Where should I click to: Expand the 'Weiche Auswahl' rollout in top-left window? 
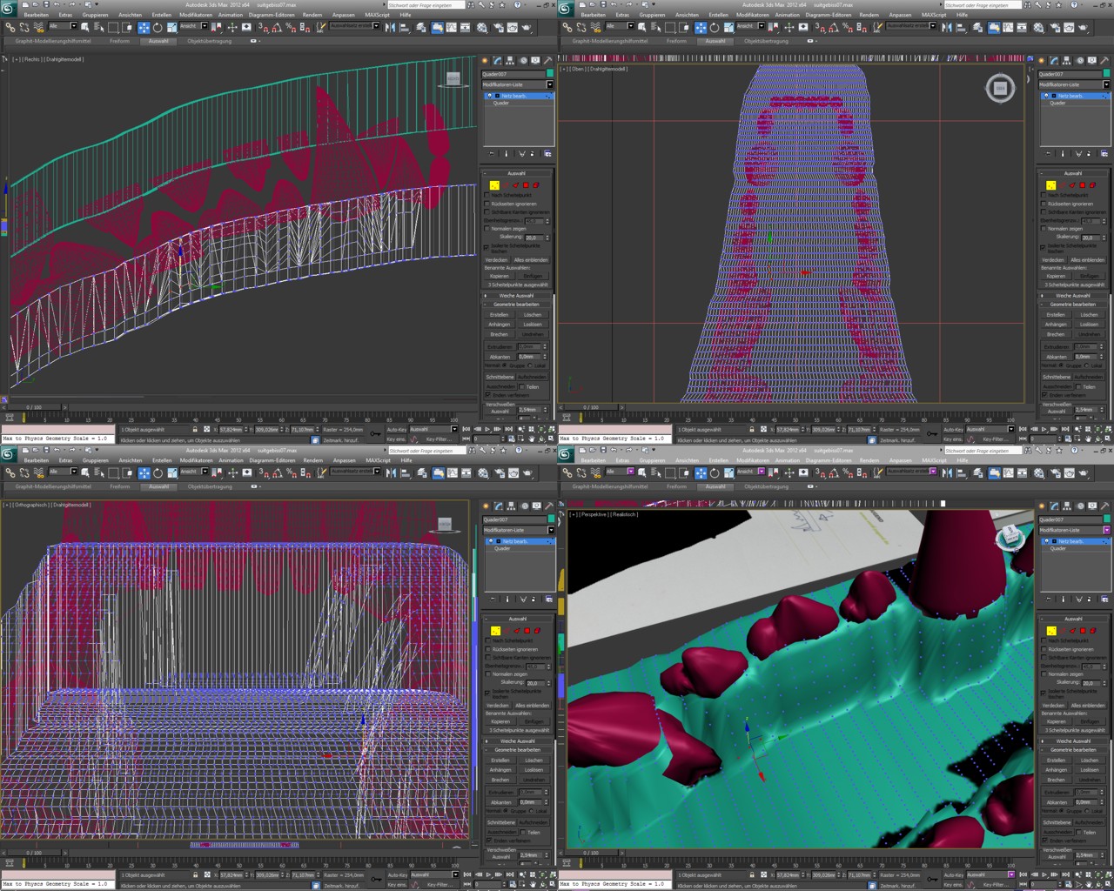(517, 295)
